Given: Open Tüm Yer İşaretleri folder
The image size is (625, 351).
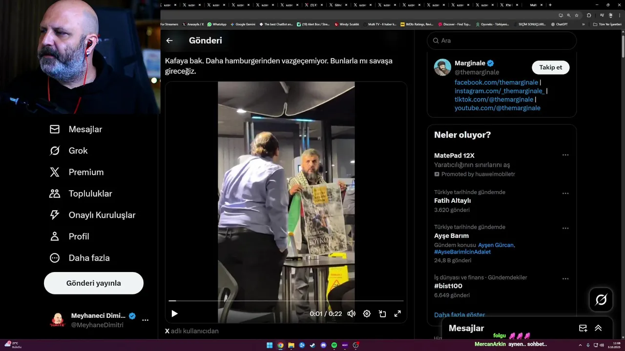Looking at the screenshot, I should coord(607,24).
